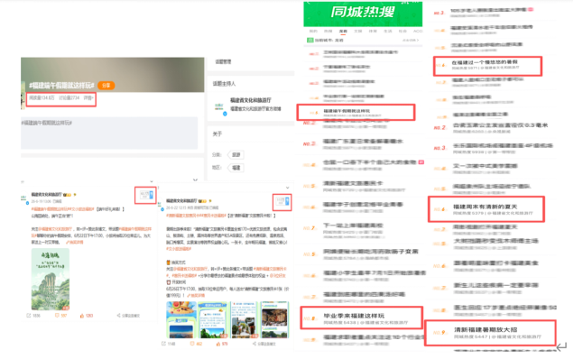Click the 同城热搜 green banner
The width and height of the screenshot is (574, 359).
(363, 13)
